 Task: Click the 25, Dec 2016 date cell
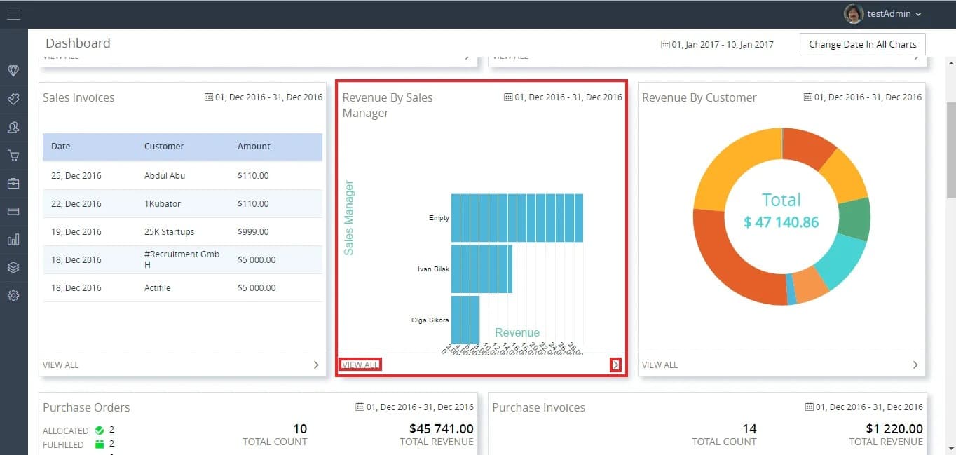[x=76, y=176]
